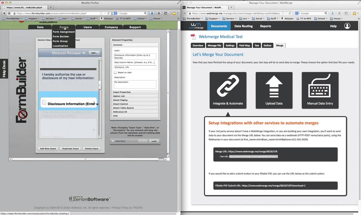This screenshot has width=361, height=215.
Task: Choose the Upload Data arrow tile
Action: click(x=274, y=90)
